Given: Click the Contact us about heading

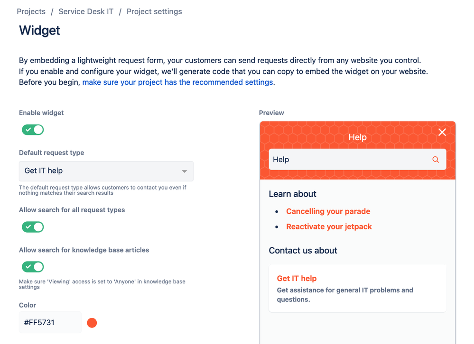Looking at the screenshot, I should (x=303, y=251).
